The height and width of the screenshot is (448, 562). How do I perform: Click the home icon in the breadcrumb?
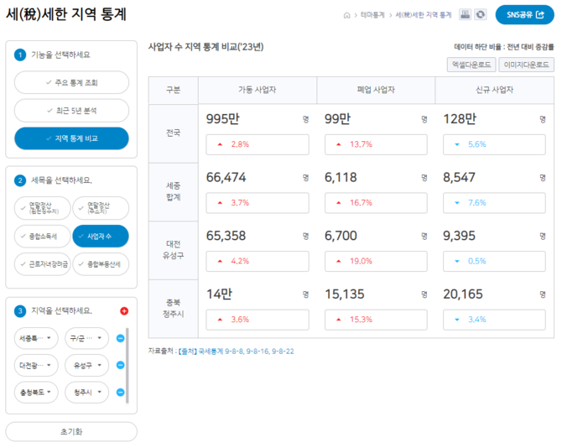click(347, 15)
